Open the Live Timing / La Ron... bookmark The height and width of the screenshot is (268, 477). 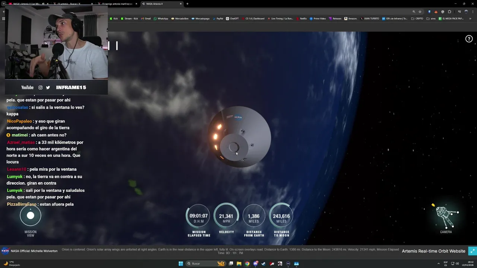point(280,18)
